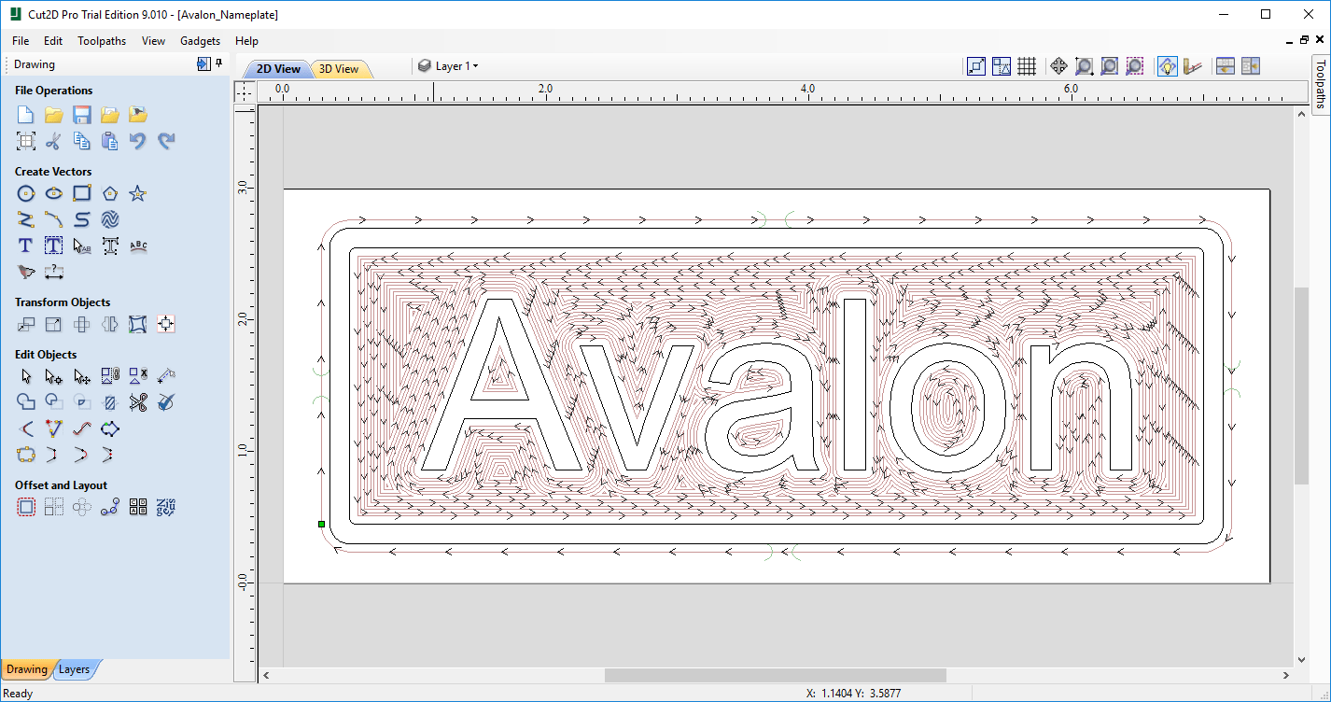Select the Draw Rectangle tool
The height and width of the screenshot is (702, 1331).
(81, 193)
